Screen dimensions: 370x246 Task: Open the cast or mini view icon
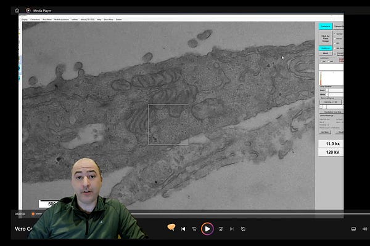point(353,229)
